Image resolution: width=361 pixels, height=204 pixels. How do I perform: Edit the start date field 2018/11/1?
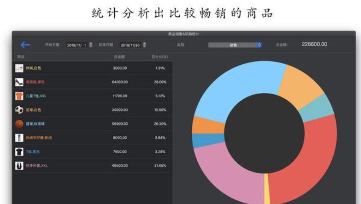point(77,45)
